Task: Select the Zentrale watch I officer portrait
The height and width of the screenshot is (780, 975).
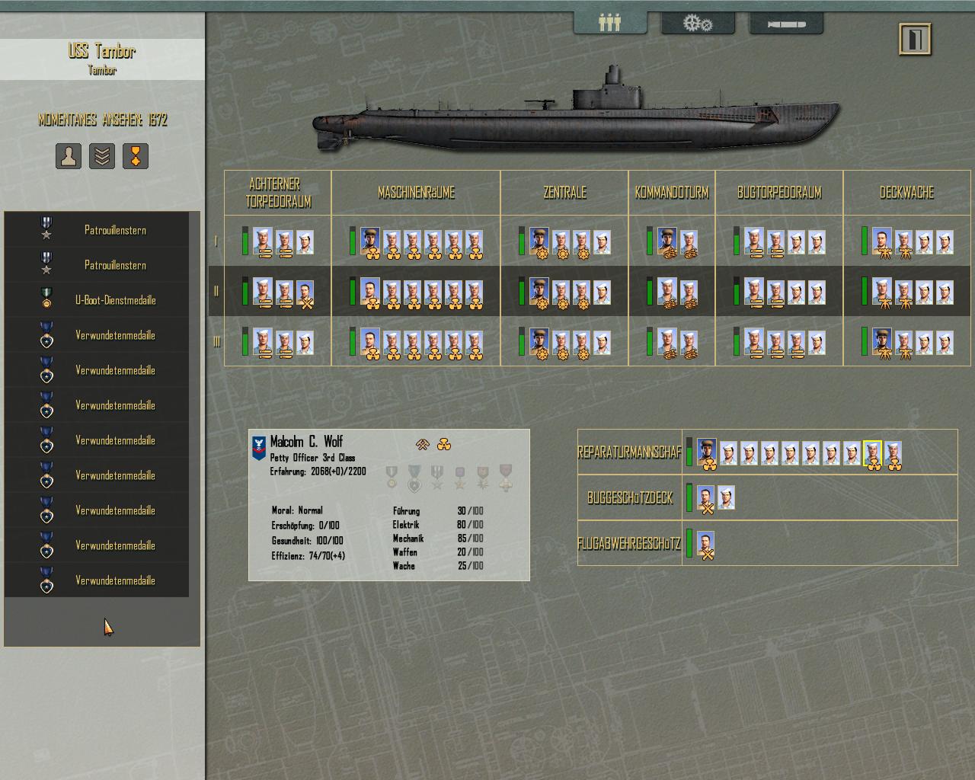Action: point(539,242)
